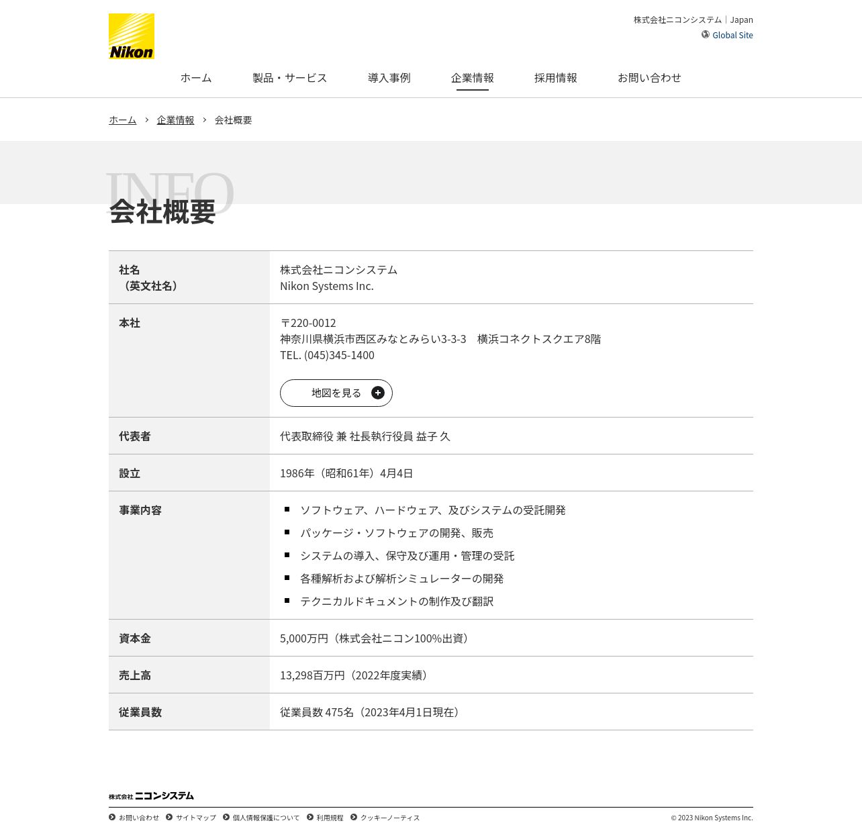Click the 会社概要 breadcrumb text

tap(234, 120)
